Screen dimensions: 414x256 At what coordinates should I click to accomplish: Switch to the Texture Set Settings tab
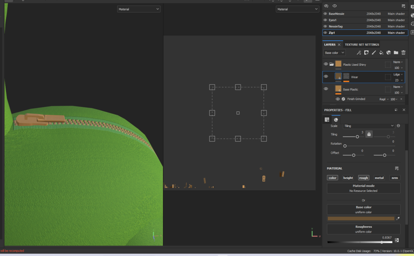(x=362, y=45)
